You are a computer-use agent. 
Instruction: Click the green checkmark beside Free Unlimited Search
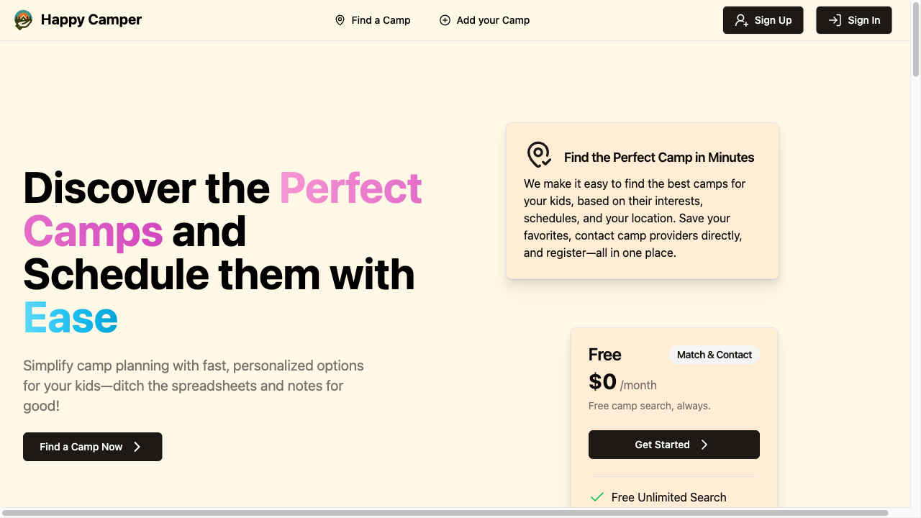pos(596,497)
